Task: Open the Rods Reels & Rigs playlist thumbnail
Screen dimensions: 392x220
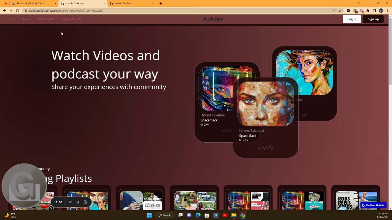Action: [x=347, y=200]
